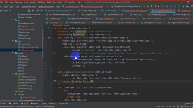Screen dimensions: 193x108
Task: Toggle the Spring tool window
Action: click(35, 103)
